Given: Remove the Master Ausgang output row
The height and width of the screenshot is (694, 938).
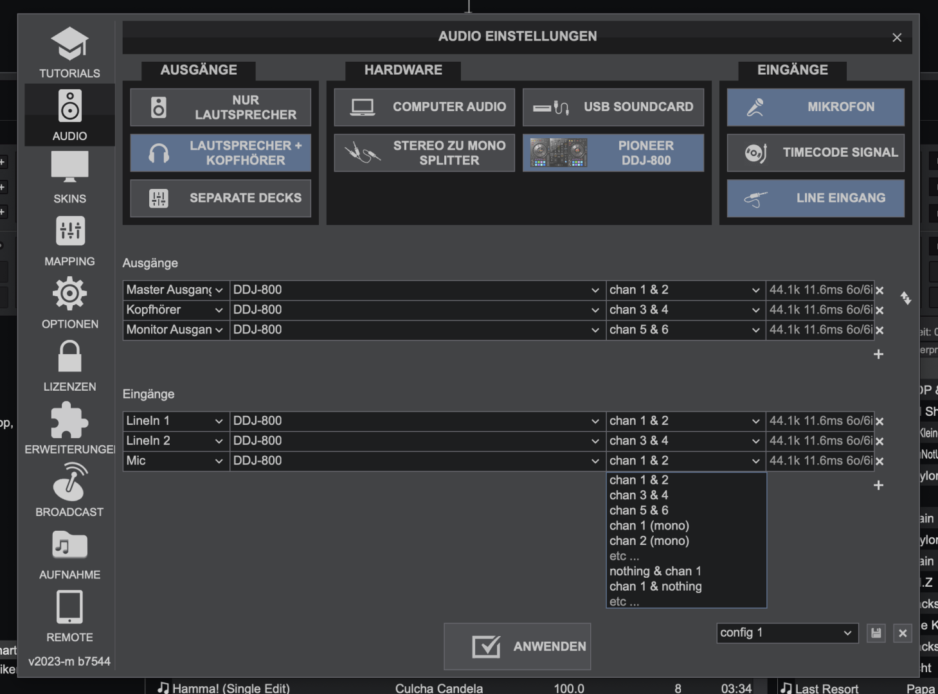Looking at the screenshot, I should pos(879,290).
